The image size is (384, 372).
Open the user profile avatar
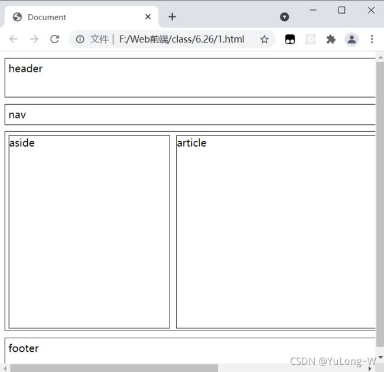[x=352, y=39]
